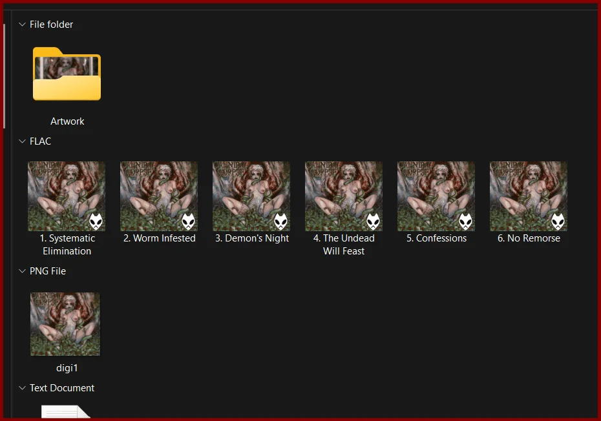Click the left pane scrollbar handle
This screenshot has height=421, width=601.
click(x=5, y=76)
